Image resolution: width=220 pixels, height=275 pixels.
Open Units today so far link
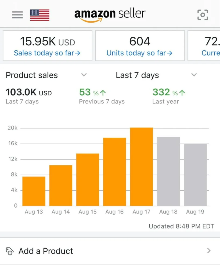click(x=139, y=53)
